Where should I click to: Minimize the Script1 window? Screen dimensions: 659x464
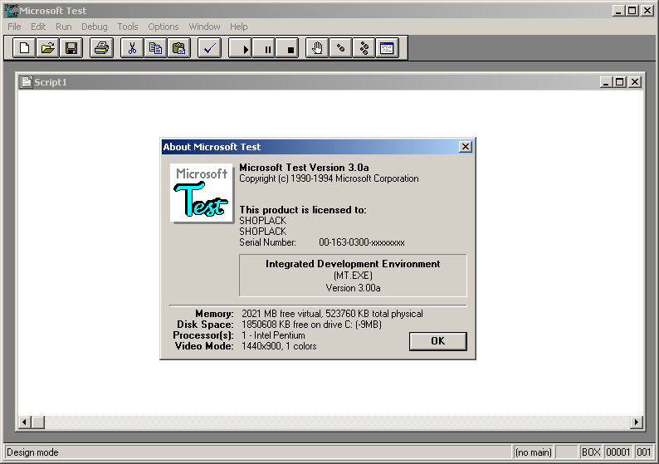(606, 82)
